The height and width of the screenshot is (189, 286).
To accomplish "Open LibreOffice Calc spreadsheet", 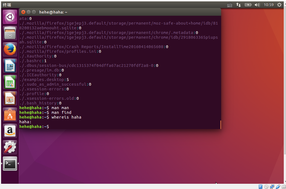I will pos(10,82).
